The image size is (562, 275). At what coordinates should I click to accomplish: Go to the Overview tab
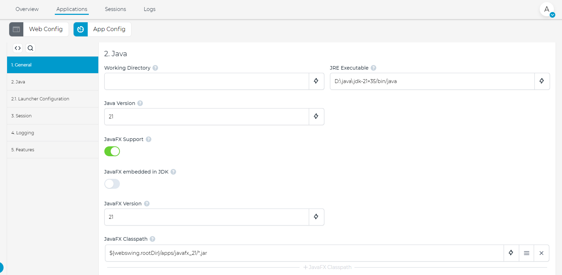point(27,9)
